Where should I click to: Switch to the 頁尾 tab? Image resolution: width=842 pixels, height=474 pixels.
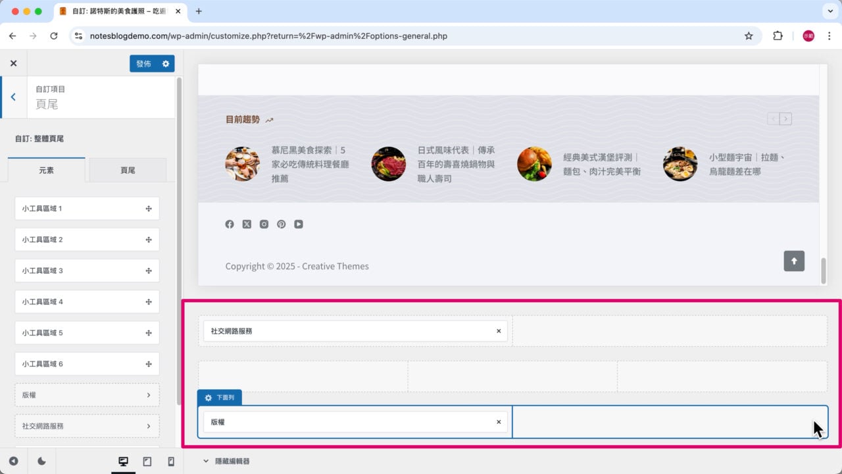128,170
